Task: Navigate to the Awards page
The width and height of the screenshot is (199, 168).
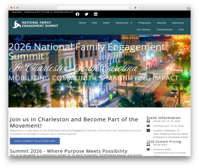Action: (162, 23)
